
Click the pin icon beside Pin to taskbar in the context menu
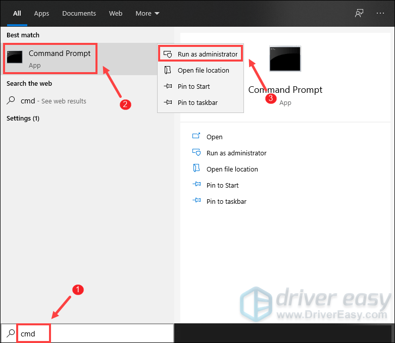168,103
